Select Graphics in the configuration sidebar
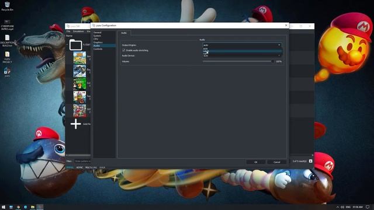Screen dimensions: 374x210 98,42
